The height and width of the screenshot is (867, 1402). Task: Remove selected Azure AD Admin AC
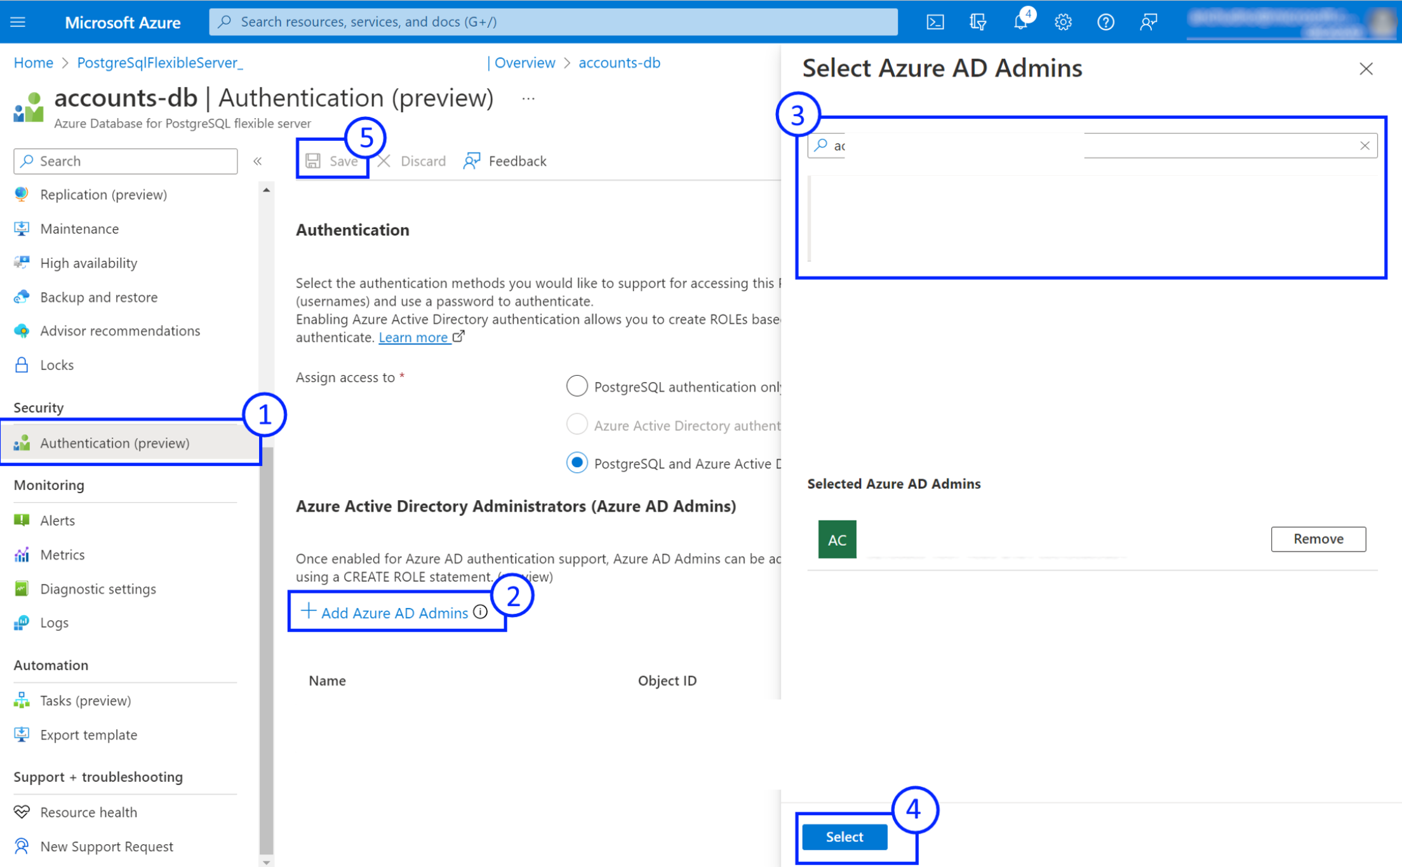[x=1318, y=538]
